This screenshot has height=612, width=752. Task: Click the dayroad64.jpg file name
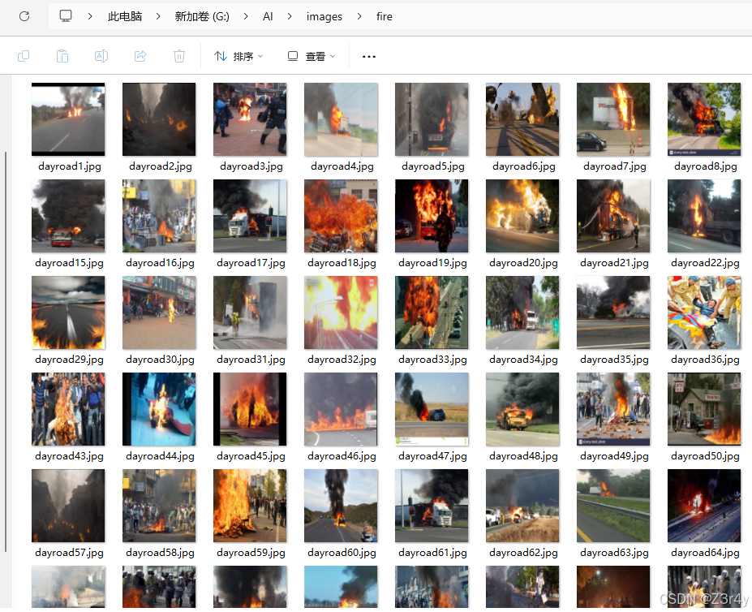click(705, 553)
